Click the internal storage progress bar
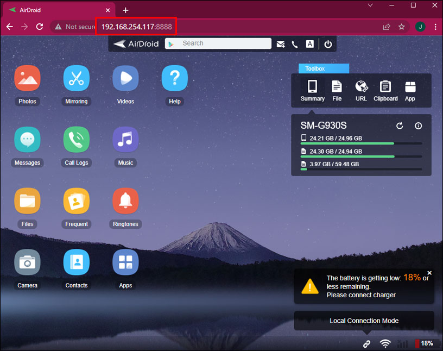Image resolution: width=443 pixels, height=351 pixels. [361, 143]
